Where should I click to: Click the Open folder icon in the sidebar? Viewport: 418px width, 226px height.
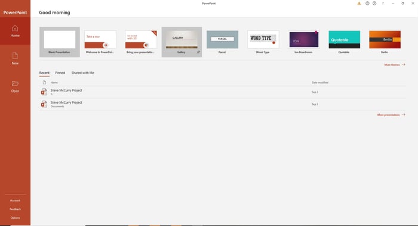point(15,83)
